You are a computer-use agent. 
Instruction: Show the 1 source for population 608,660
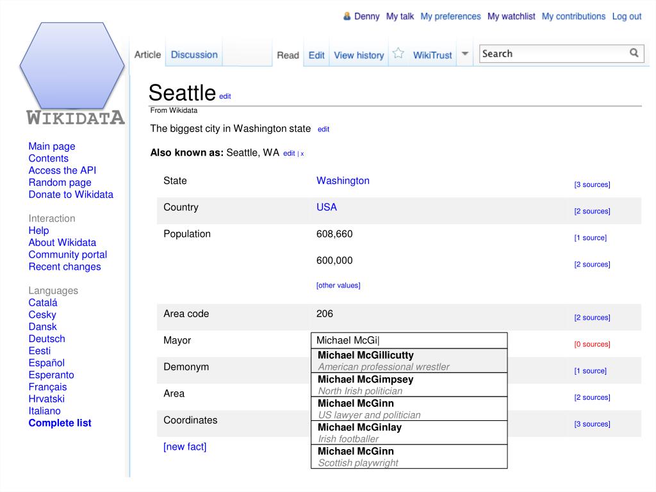[590, 238]
